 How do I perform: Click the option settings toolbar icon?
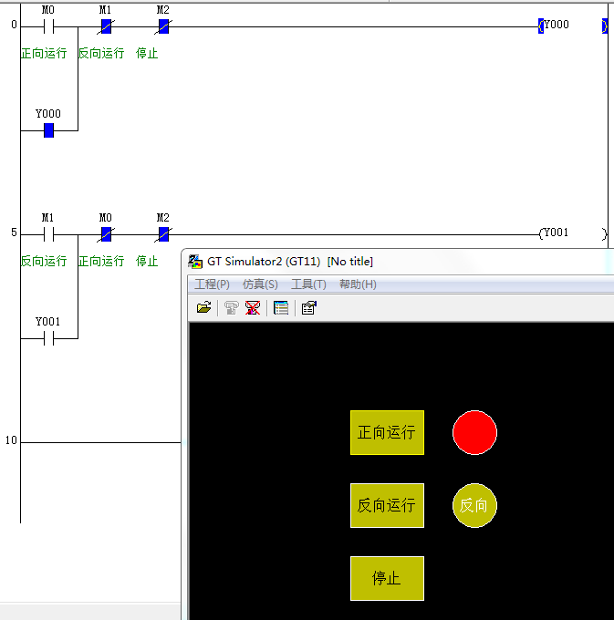[x=308, y=308]
